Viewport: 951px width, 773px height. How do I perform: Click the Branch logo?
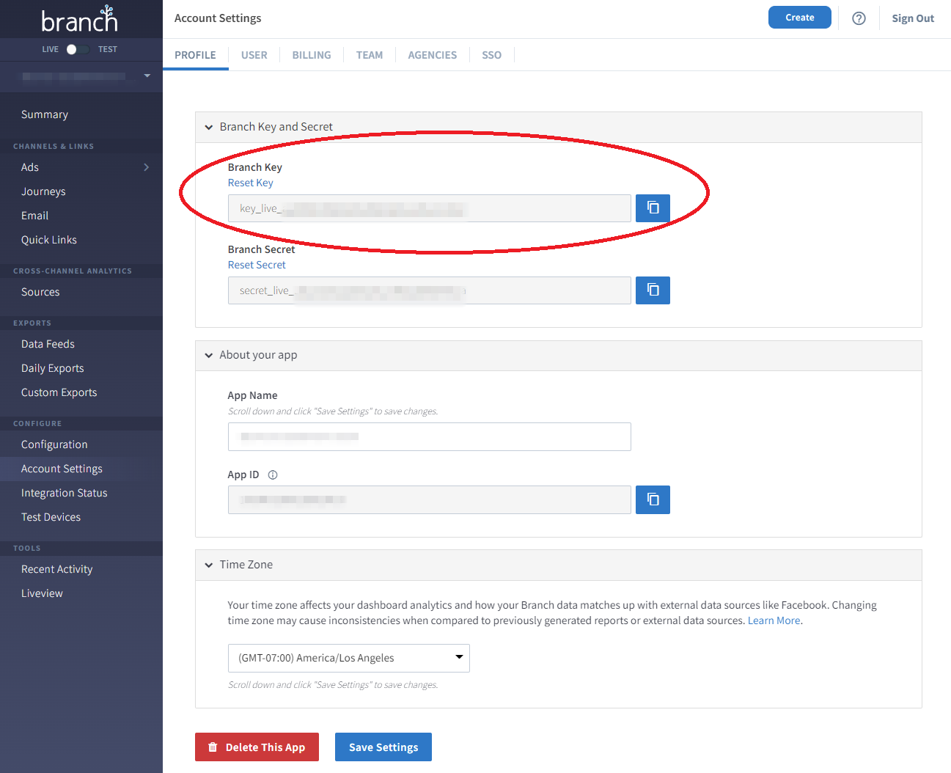pyautogui.click(x=80, y=20)
